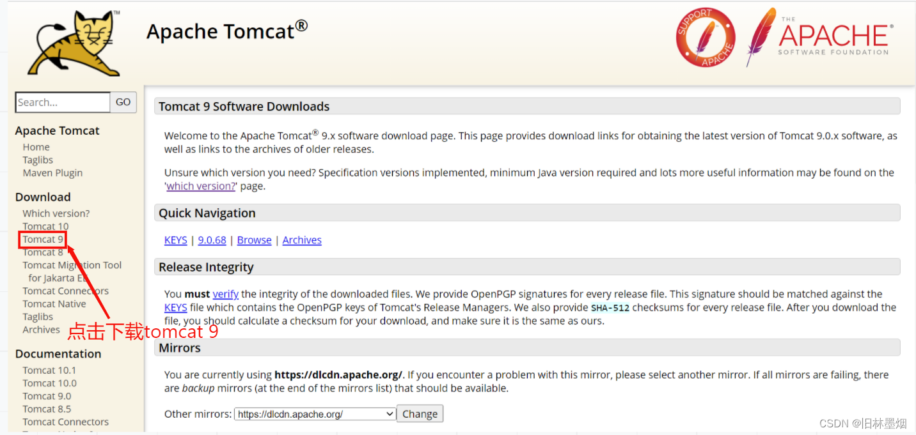916x435 pixels.
Task: Click the GO search button
Action: pos(123,102)
